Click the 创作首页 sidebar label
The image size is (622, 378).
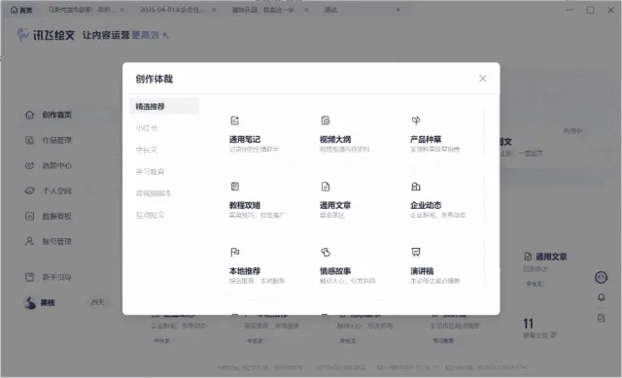(56, 115)
